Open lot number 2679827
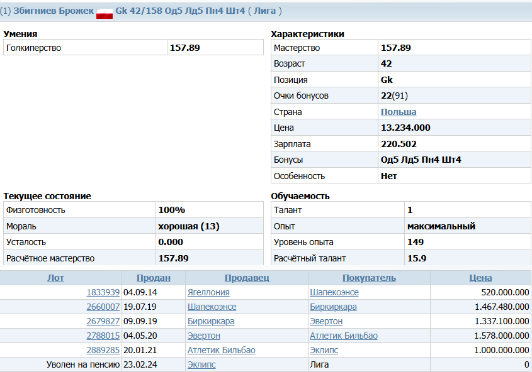 click(103, 321)
